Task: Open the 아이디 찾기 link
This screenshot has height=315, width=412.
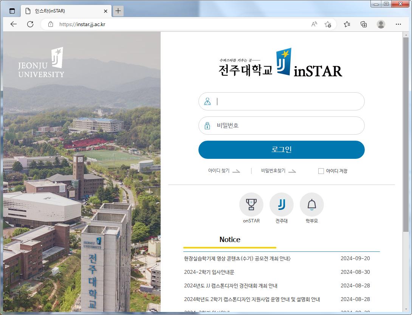Action: coord(219,171)
